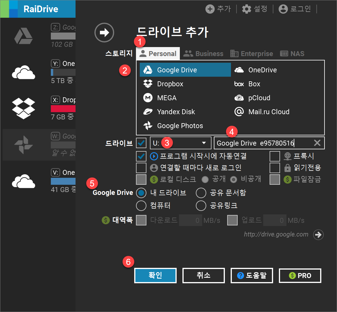Choose Google Photos in the storage list
Image resolution: width=337 pixels, height=312 pixels.
(x=173, y=126)
